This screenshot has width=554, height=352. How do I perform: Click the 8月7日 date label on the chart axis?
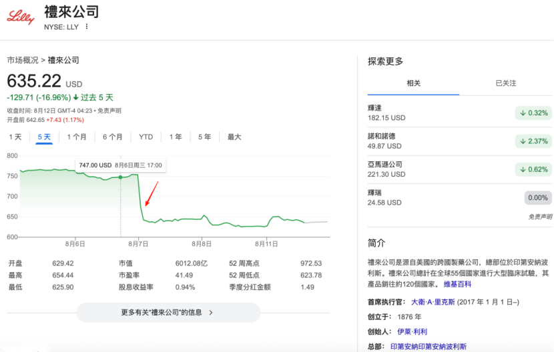click(138, 244)
